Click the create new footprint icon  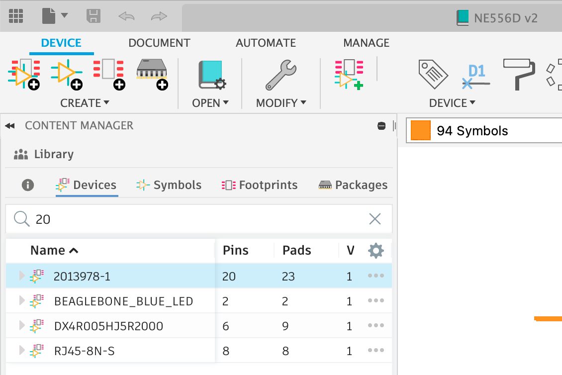[108, 74]
